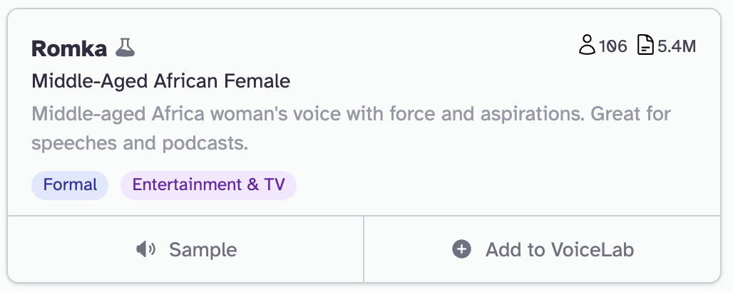The height and width of the screenshot is (292, 733).
Task: Play the Sample audio for Romka
Action: [x=185, y=249]
